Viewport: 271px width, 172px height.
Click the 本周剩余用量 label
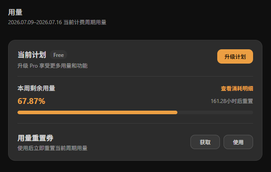pyautogui.click(x=36, y=88)
